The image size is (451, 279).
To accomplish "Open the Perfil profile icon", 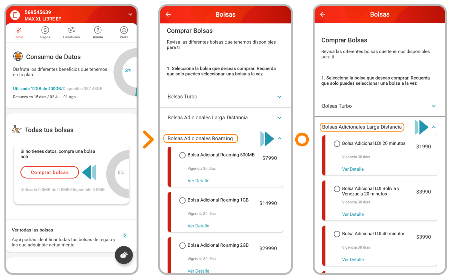I will tap(124, 30).
